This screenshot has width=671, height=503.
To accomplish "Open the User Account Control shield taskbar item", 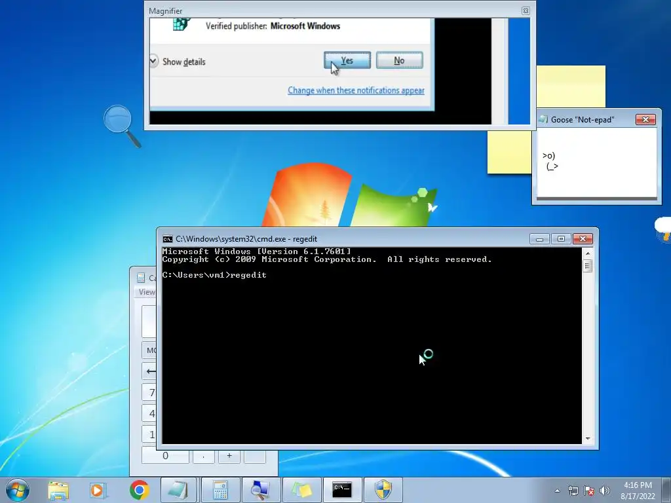I will pyautogui.click(x=383, y=490).
